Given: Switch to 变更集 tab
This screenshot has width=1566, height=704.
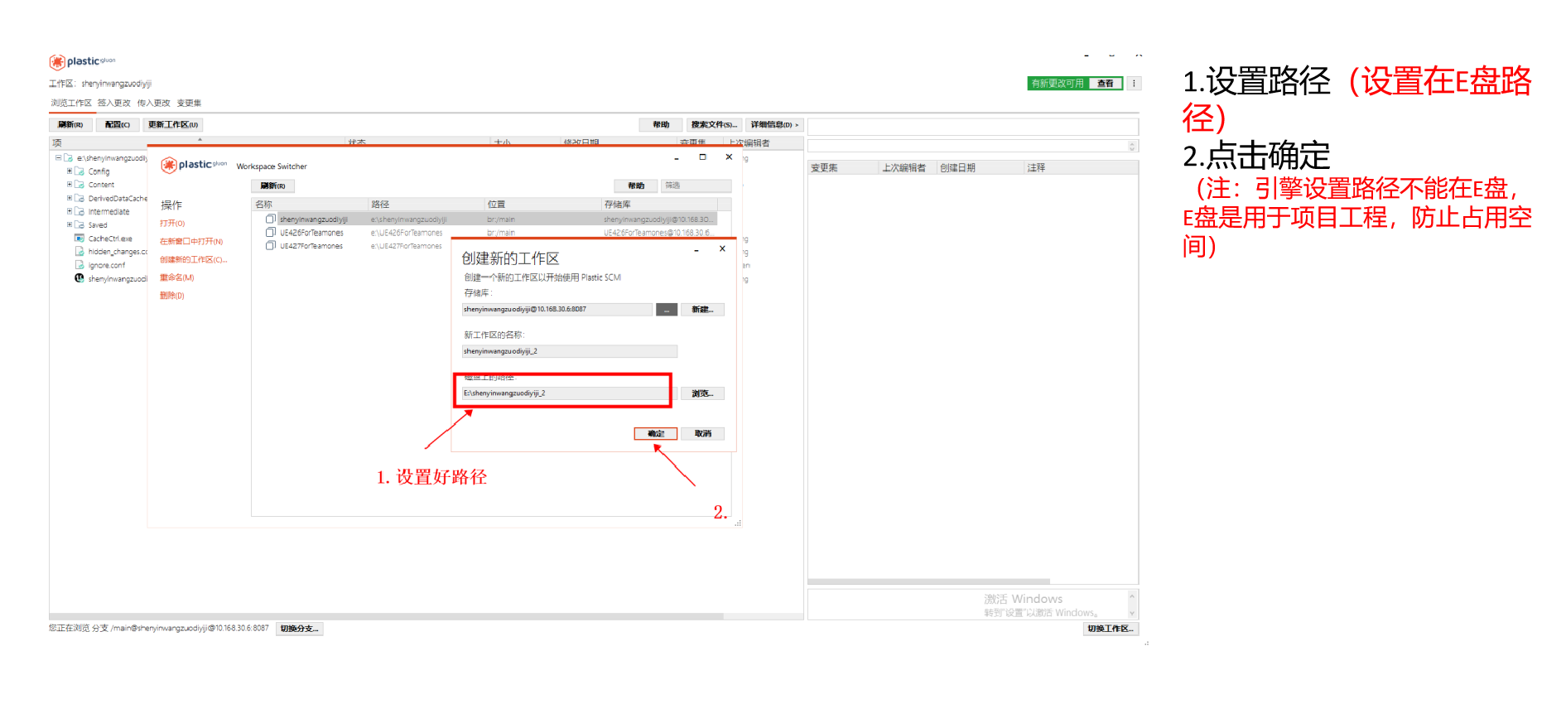Looking at the screenshot, I should [189, 104].
